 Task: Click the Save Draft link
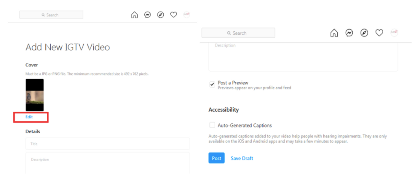point(242,158)
